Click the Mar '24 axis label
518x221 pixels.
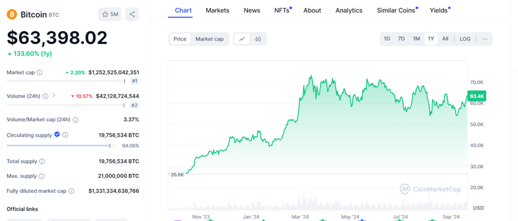(301, 217)
